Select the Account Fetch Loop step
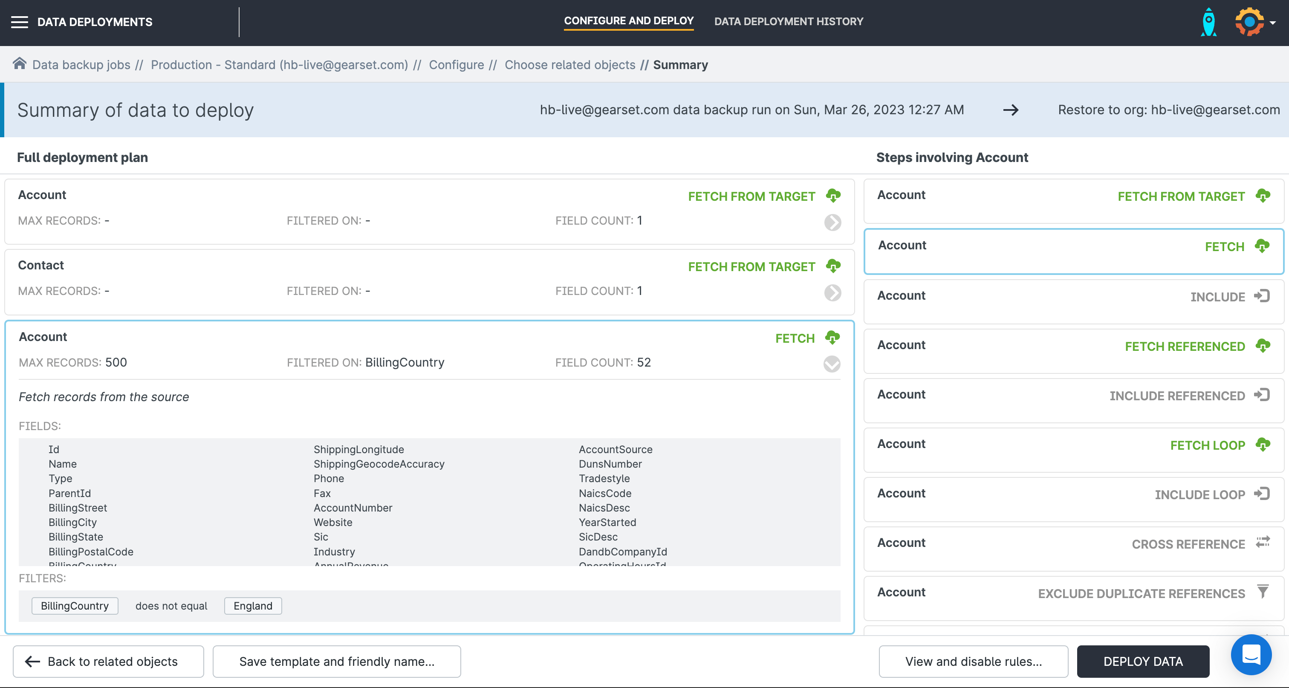Image resolution: width=1289 pixels, height=688 pixels. (x=1073, y=449)
